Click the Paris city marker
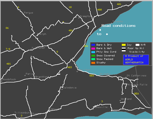Screen dimensions: 153x119 (25, 75)
